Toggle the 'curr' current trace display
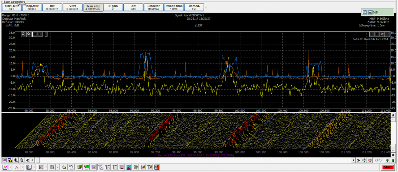398x172 pixels. [101, 167]
